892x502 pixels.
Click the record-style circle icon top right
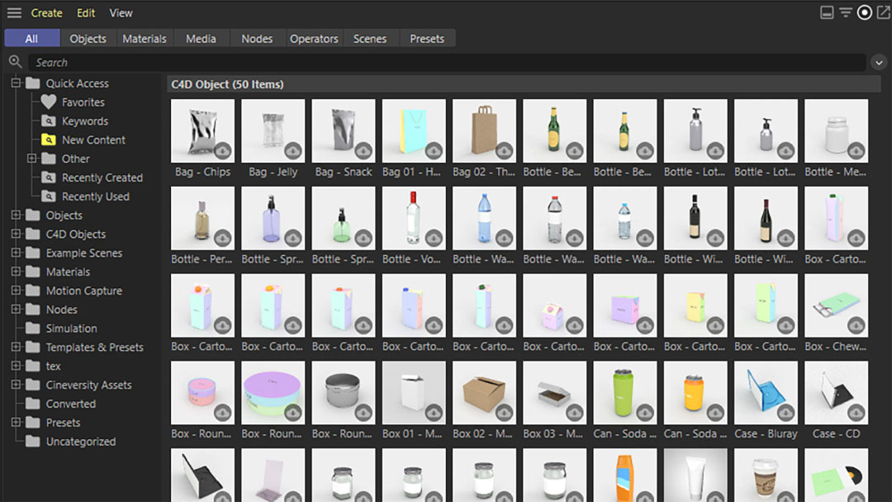click(x=866, y=12)
